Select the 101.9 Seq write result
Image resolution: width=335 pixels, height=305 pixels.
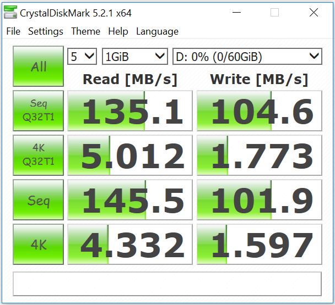pos(259,201)
